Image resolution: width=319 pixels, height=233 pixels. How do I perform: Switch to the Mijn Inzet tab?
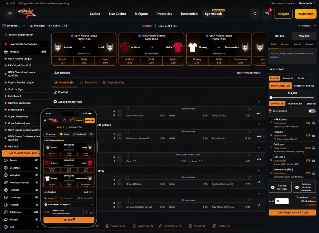[304, 36]
